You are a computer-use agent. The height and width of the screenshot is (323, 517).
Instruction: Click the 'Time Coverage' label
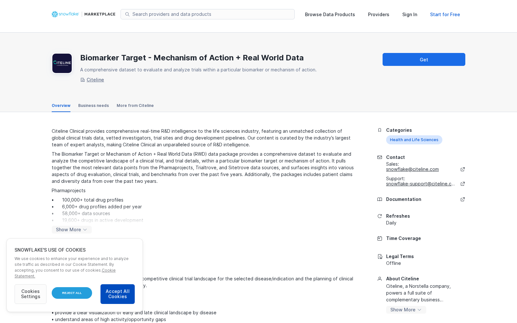[x=404, y=238]
